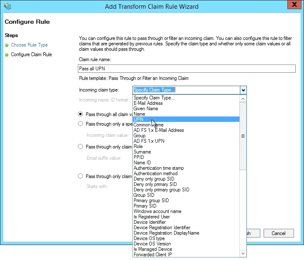The image size is (304, 260).
Task: Click the Claim rule name text field
Action: pos(187,69)
